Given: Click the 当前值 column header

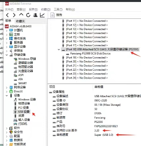Looking at the screenshot, I should coord(99,87).
